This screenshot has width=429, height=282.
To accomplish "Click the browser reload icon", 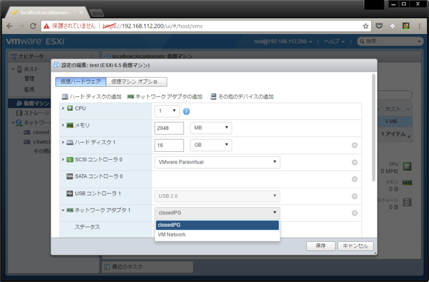I will tap(33, 26).
